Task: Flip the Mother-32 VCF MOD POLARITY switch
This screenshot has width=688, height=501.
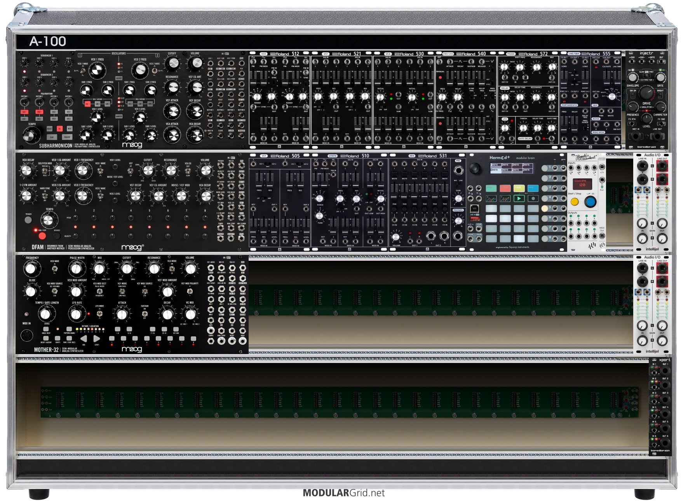Action: tap(189, 291)
